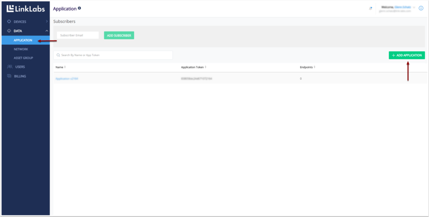The width and height of the screenshot is (429, 217).
Task: Collapse the Data menu chevron
Action: (x=47, y=31)
